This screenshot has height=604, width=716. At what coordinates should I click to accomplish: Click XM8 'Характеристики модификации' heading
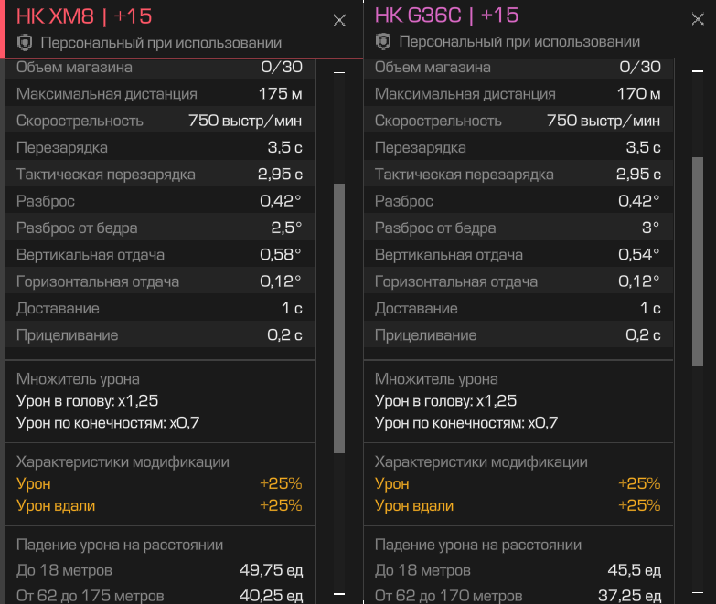(x=123, y=461)
